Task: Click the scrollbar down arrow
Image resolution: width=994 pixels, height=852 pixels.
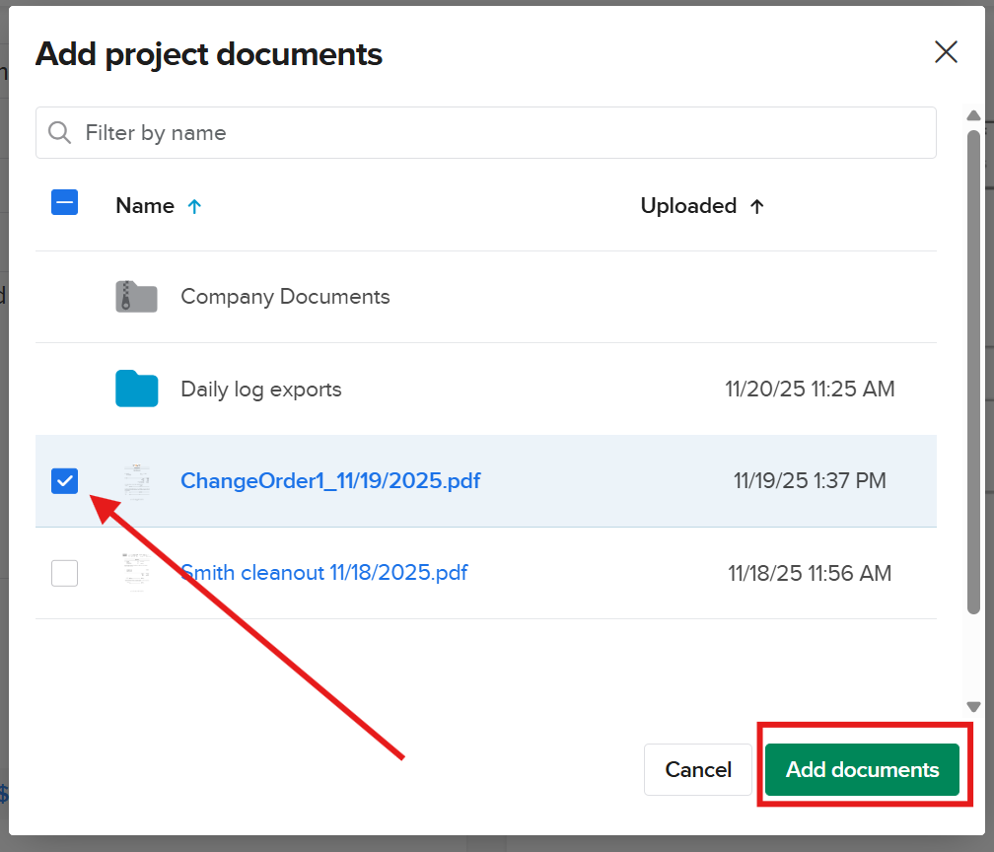Action: coord(973,705)
